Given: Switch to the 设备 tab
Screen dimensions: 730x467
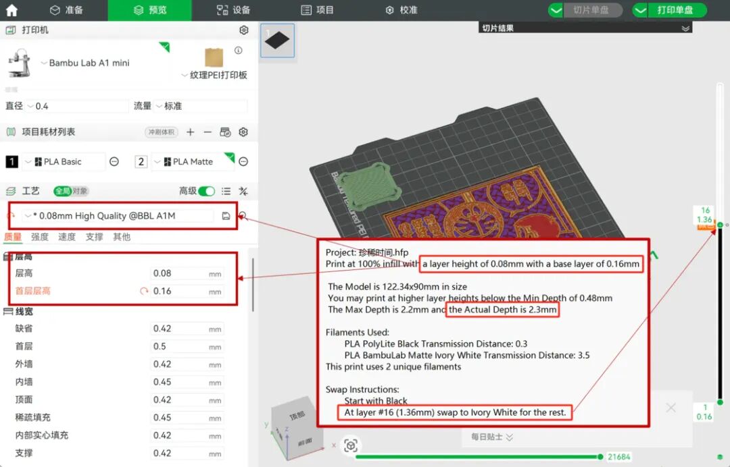Looking at the screenshot, I should point(234,9).
